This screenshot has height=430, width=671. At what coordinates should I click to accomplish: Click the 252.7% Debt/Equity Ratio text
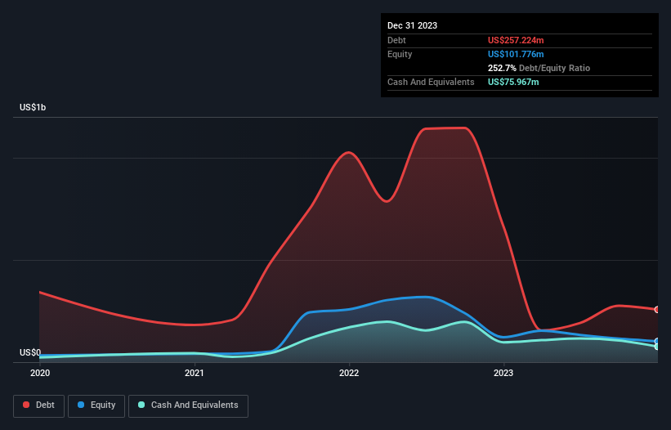(539, 68)
